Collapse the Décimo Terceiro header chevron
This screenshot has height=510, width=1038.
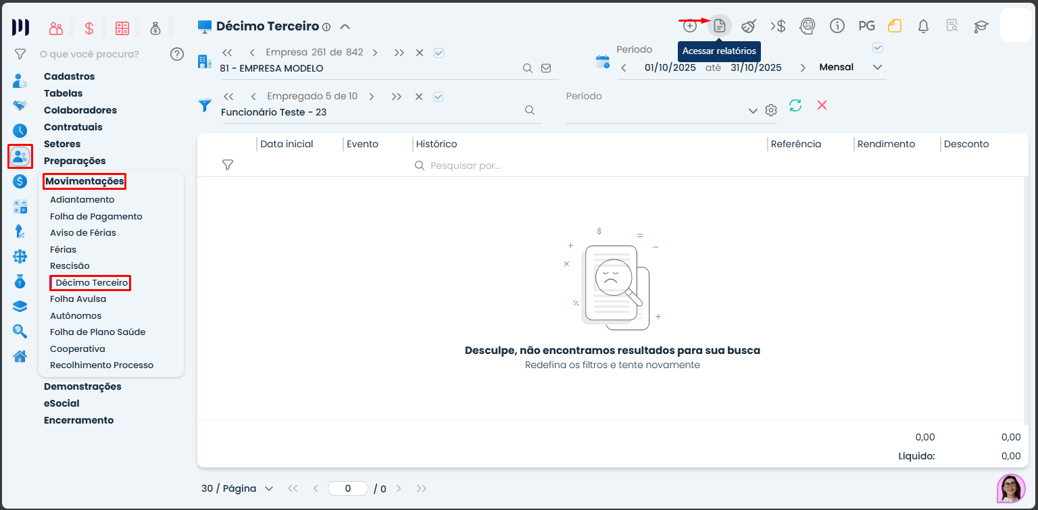[345, 27]
